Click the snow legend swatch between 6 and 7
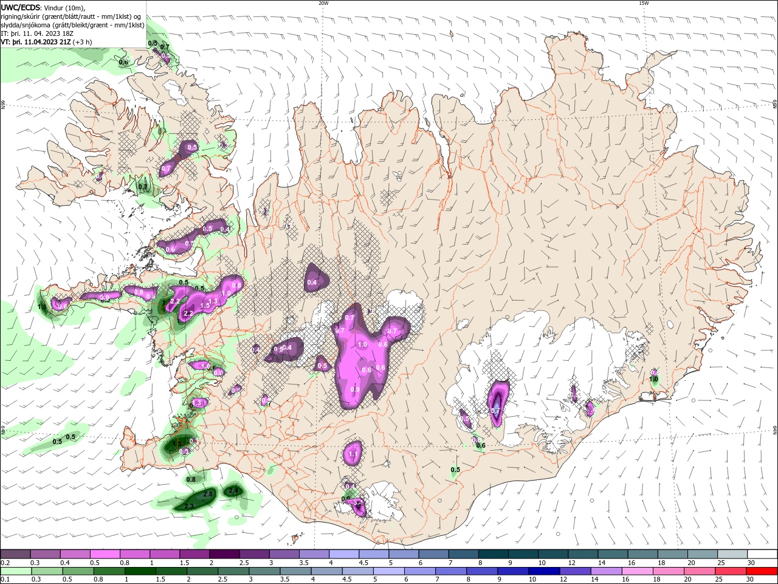778x584 pixels. (433, 554)
